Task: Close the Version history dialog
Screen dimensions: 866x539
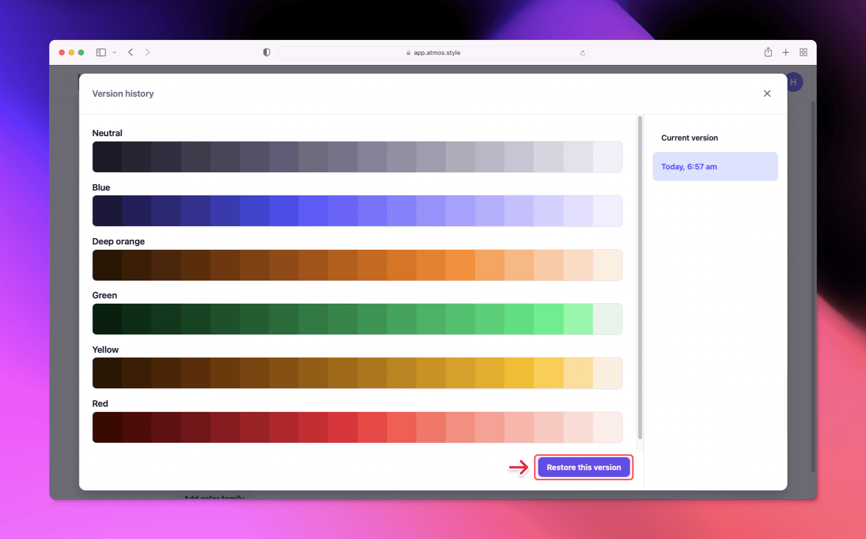Action: (x=767, y=93)
